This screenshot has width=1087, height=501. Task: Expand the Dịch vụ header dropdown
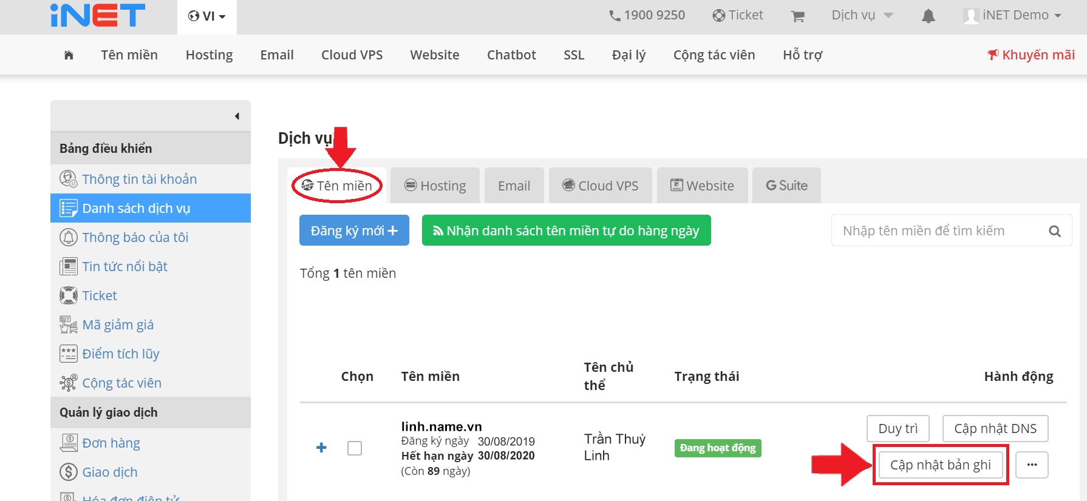pyautogui.click(x=862, y=15)
